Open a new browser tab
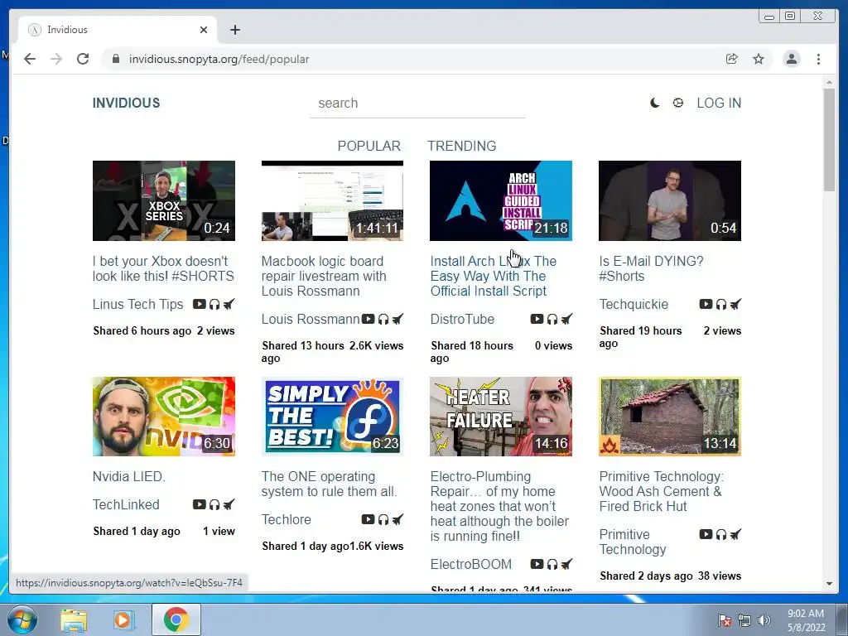848x636 pixels. pyautogui.click(x=234, y=30)
